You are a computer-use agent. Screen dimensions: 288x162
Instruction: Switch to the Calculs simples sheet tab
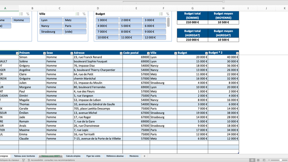[x=73, y=156]
